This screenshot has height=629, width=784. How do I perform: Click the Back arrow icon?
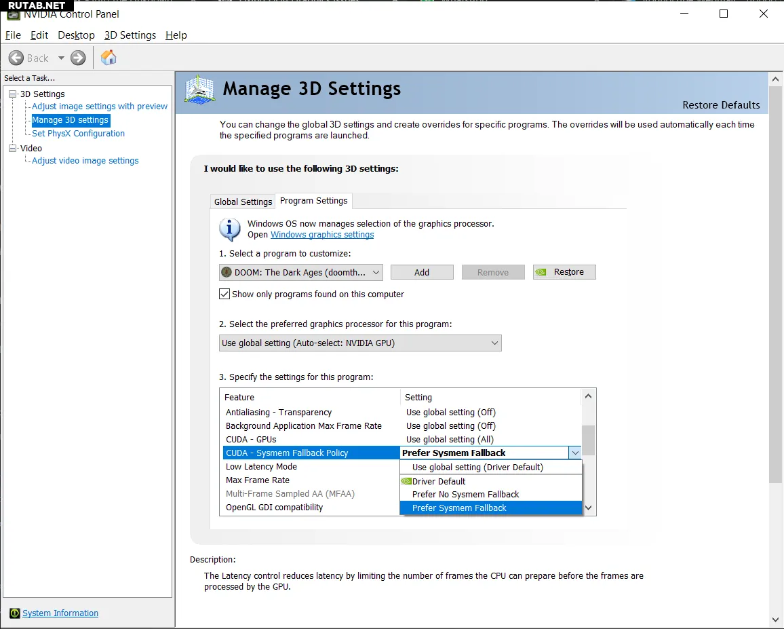point(16,58)
